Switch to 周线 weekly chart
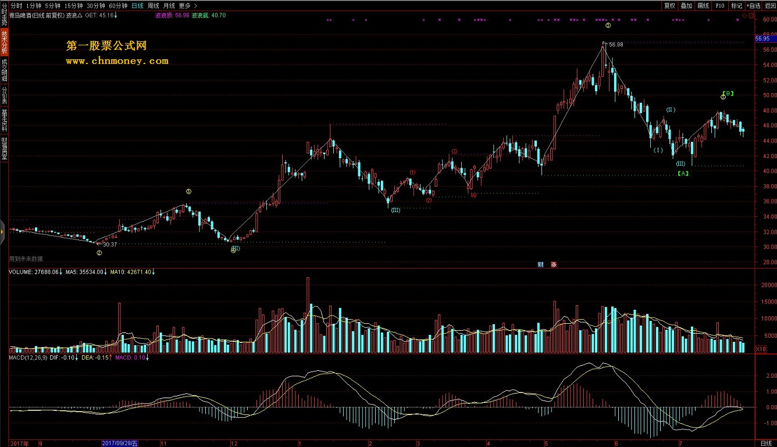This screenshot has width=777, height=447. [x=153, y=5]
